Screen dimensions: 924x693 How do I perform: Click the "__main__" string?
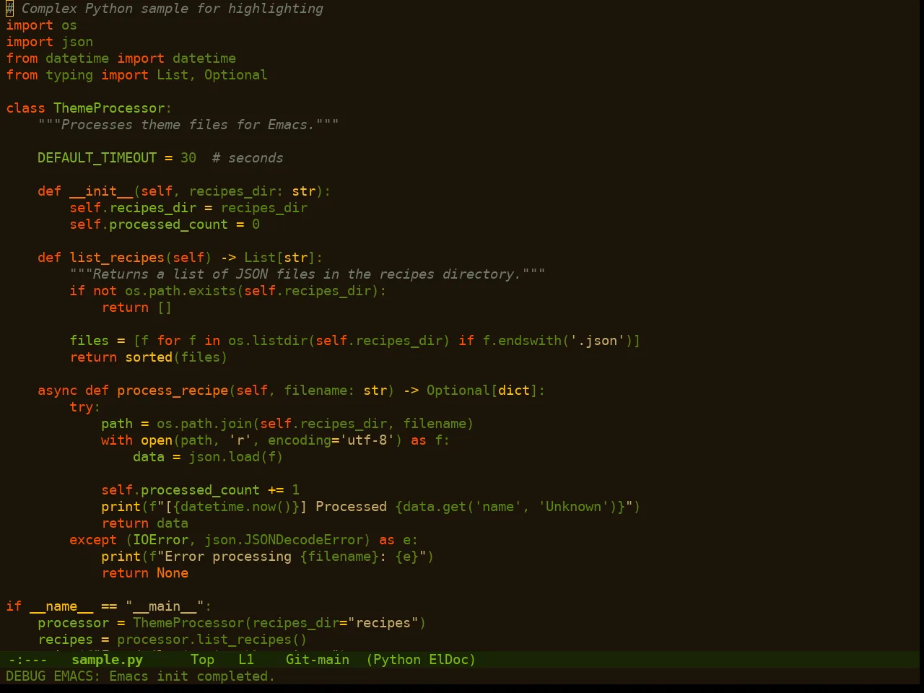pos(165,606)
